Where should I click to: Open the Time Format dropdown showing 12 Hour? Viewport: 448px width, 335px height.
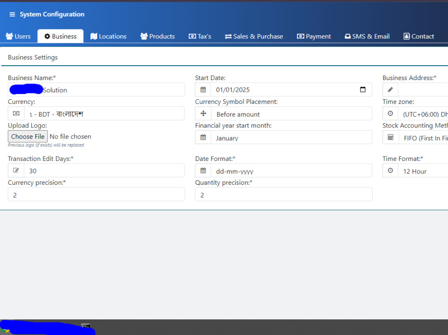click(x=423, y=171)
